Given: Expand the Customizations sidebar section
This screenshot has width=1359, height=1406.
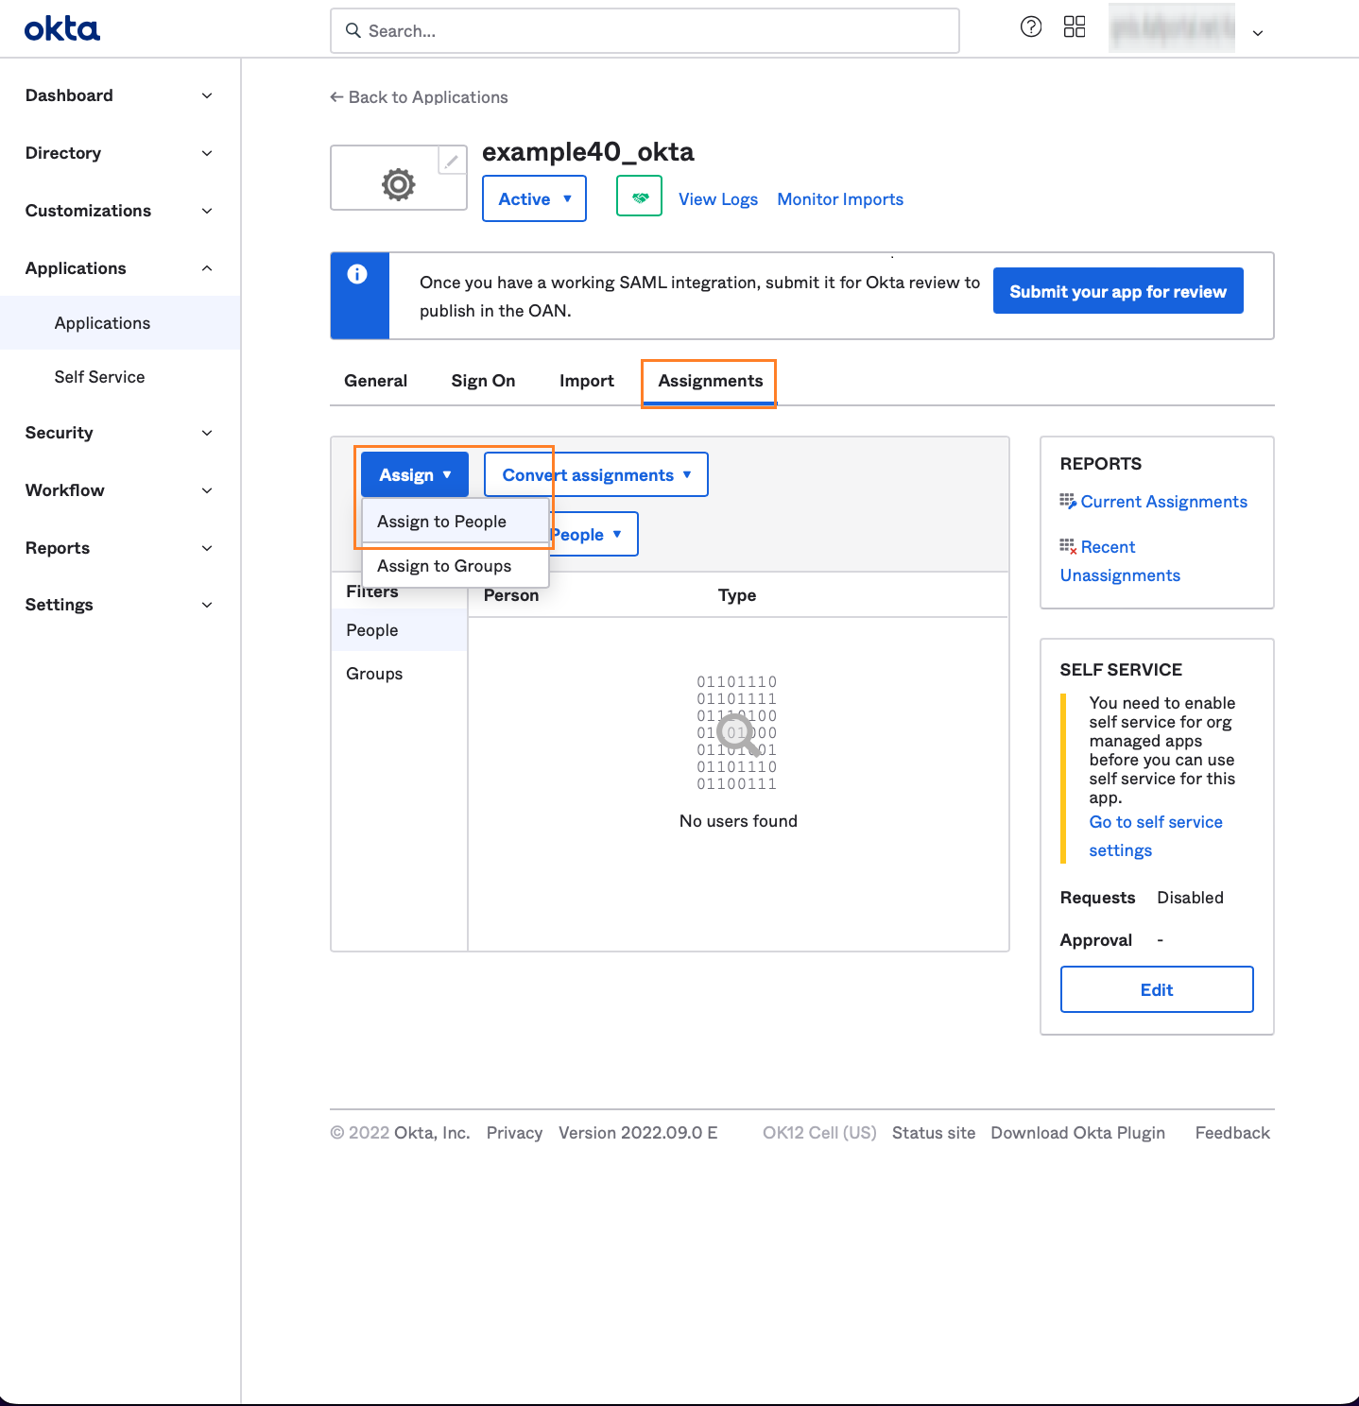Looking at the screenshot, I should pyautogui.click(x=119, y=211).
